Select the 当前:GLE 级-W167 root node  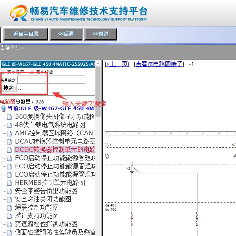coord(51,109)
